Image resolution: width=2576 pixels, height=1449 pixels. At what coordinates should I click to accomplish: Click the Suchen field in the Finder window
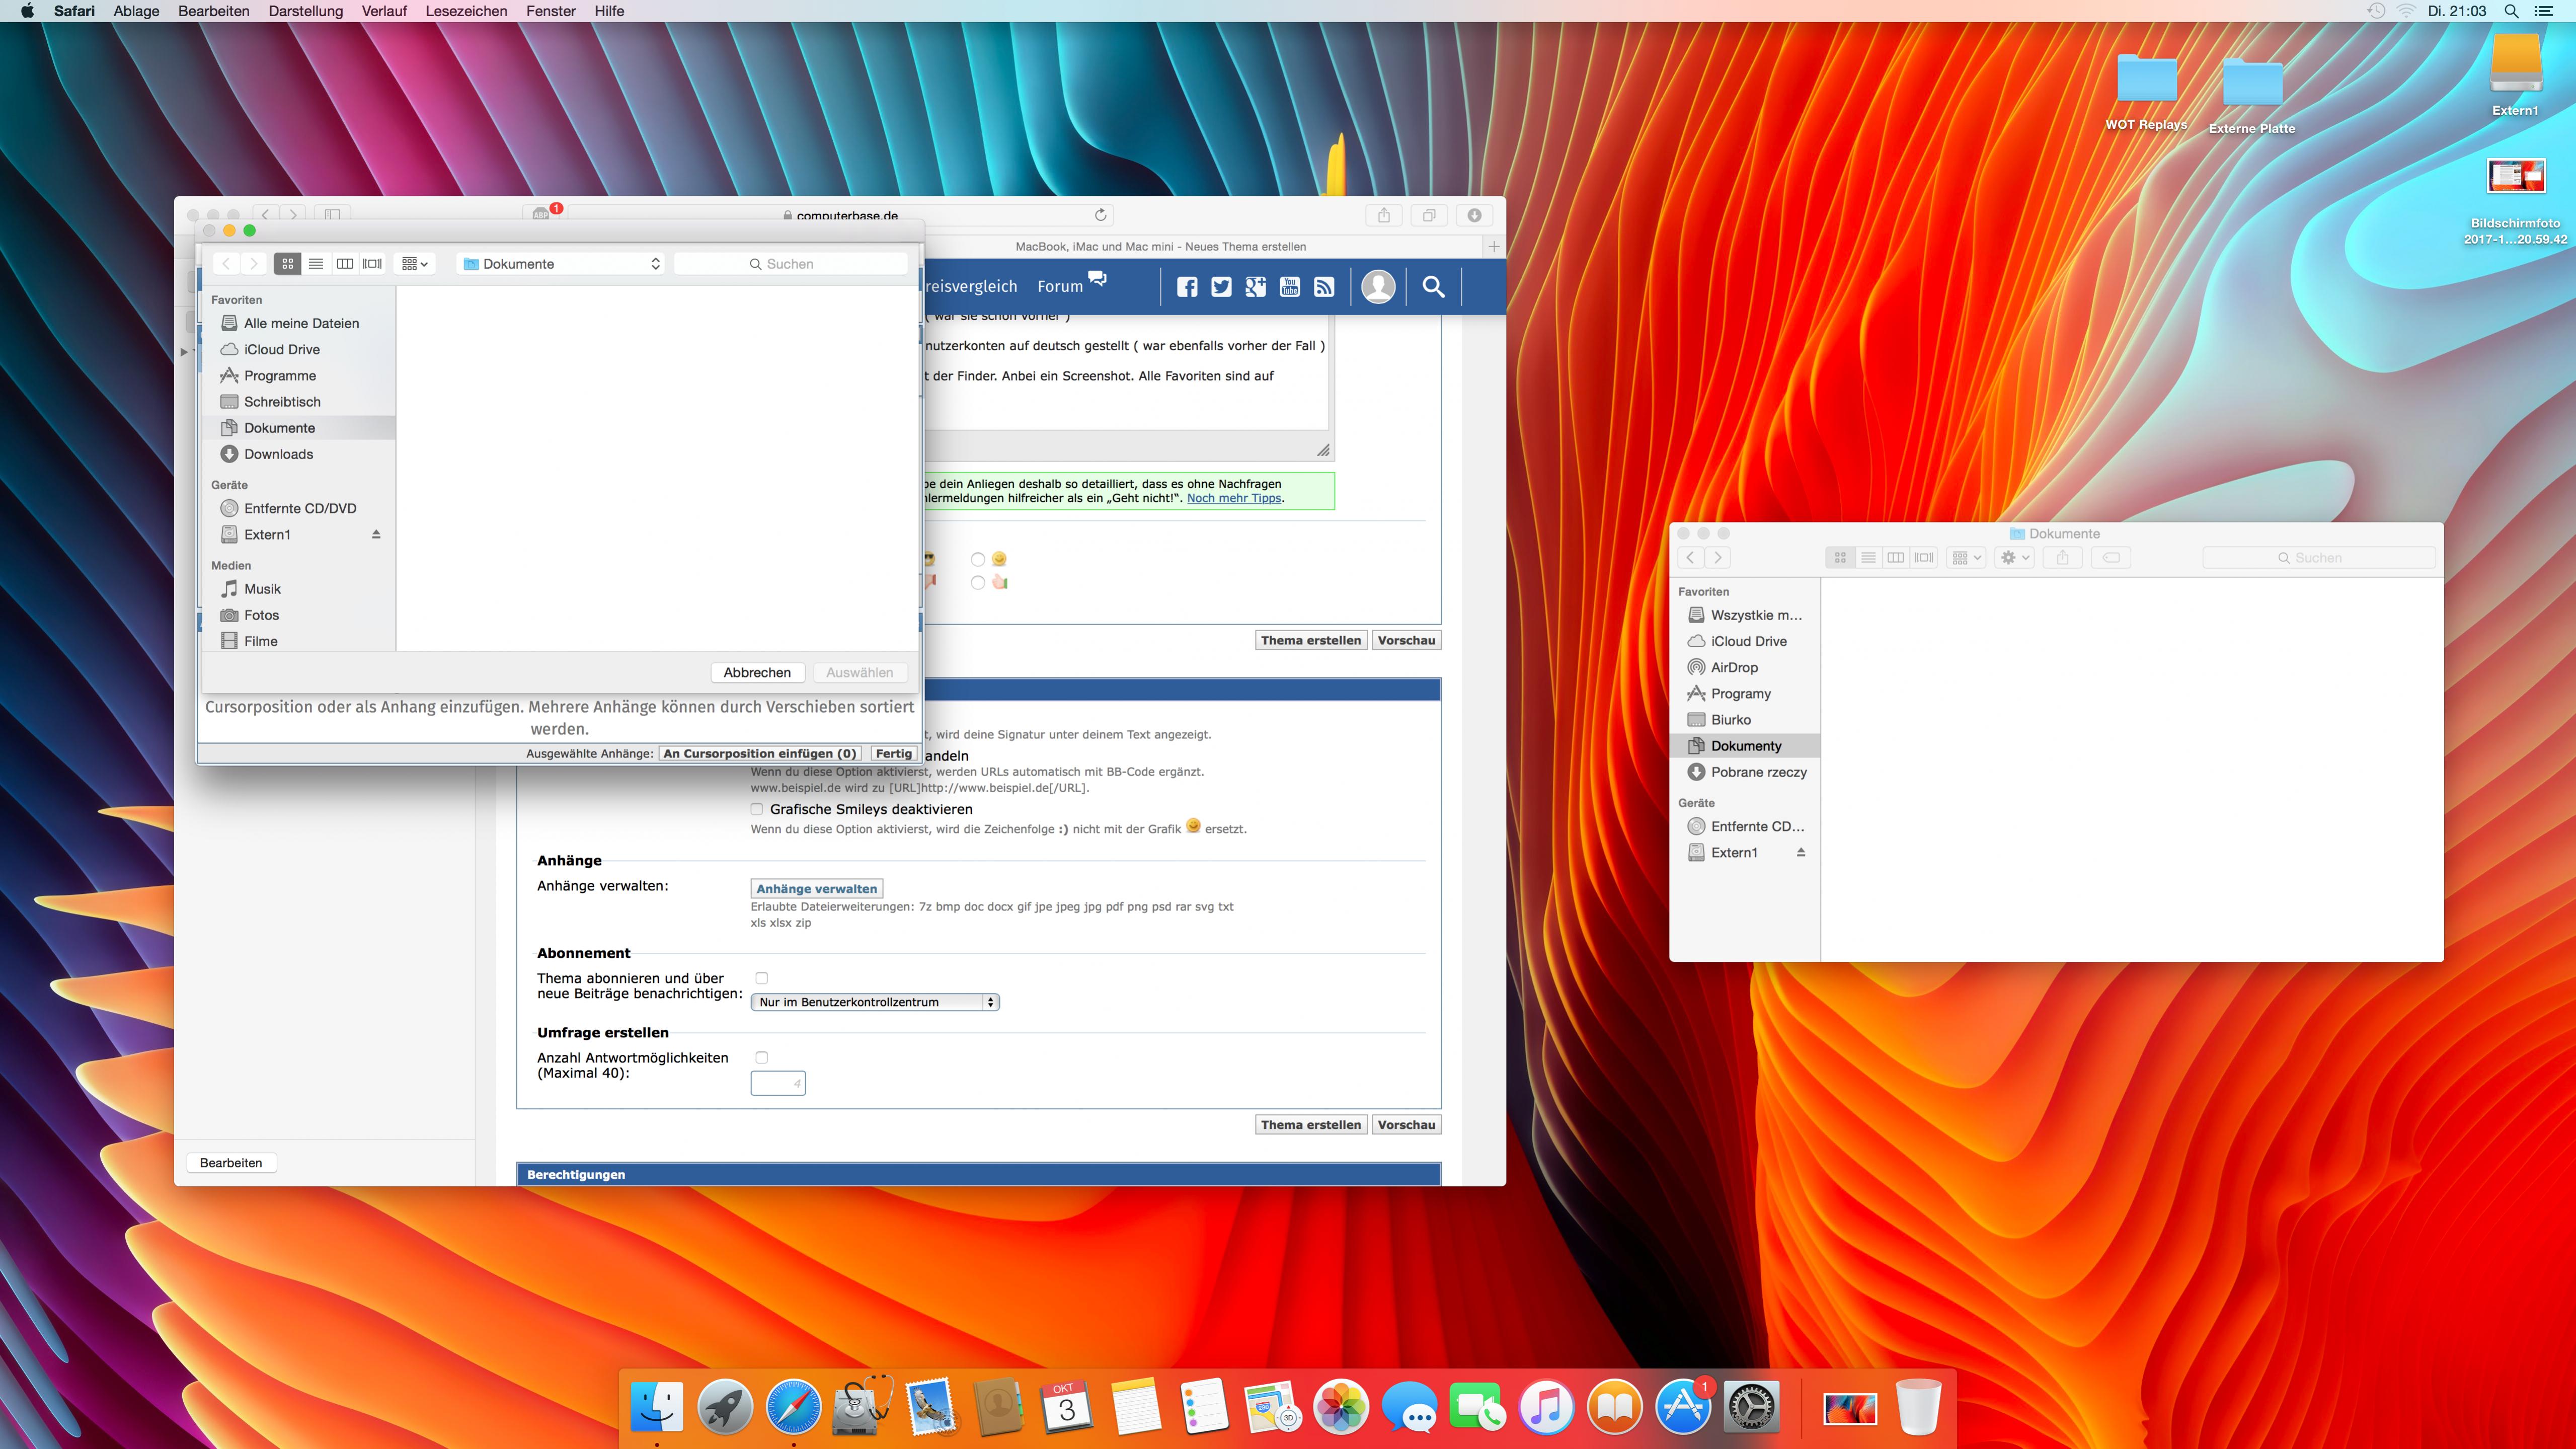pyautogui.click(x=2319, y=558)
